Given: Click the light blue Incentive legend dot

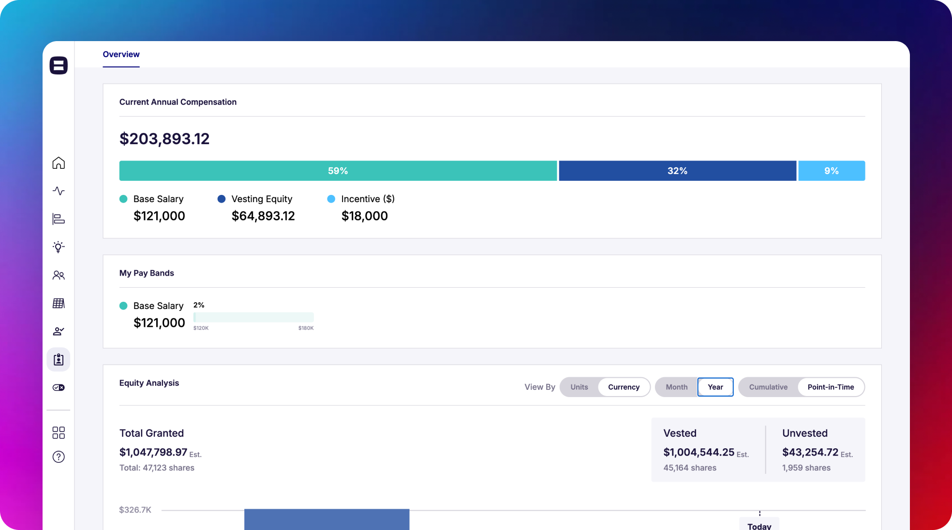Looking at the screenshot, I should [x=331, y=199].
